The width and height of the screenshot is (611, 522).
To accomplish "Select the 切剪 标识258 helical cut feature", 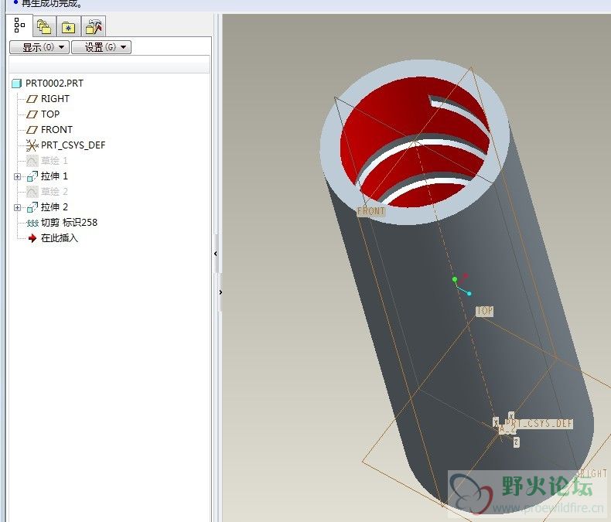I will pyautogui.click(x=69, y=223).
